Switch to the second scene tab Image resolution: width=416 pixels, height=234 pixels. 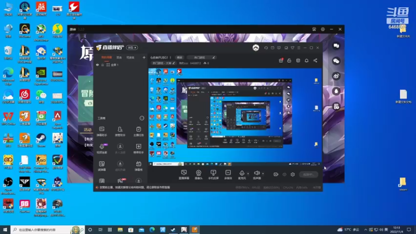[x=119, y=57]
